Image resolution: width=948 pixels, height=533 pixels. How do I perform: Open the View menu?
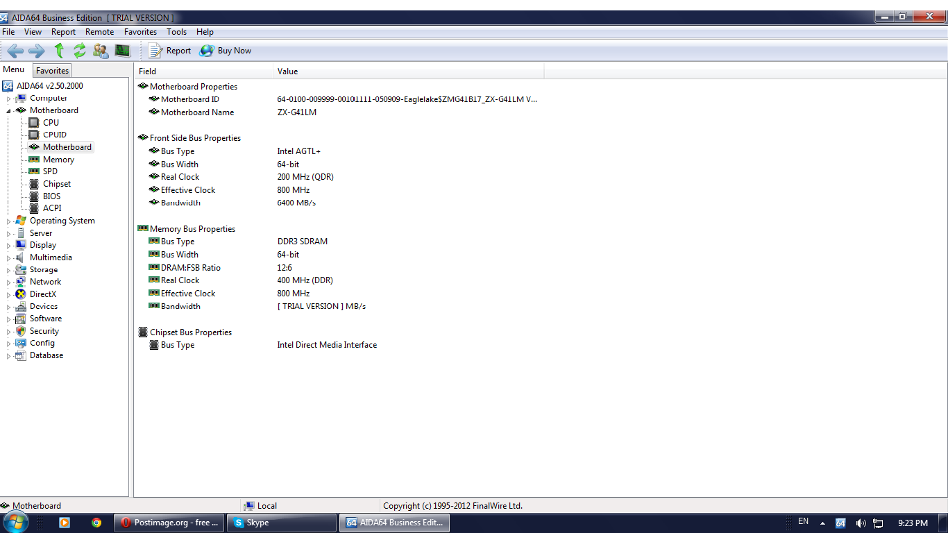[x=33, y=32]
